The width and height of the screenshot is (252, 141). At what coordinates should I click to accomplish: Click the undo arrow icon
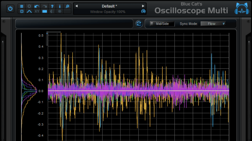point(37,6)
